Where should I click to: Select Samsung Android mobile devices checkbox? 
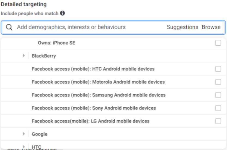pos(218,95)
